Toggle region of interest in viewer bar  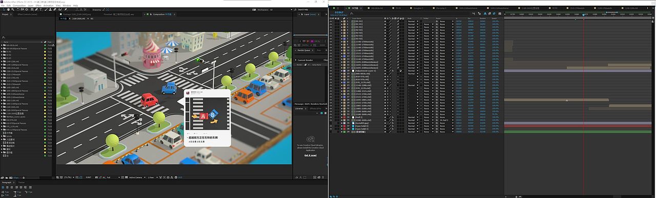click(x=123, y=177)
